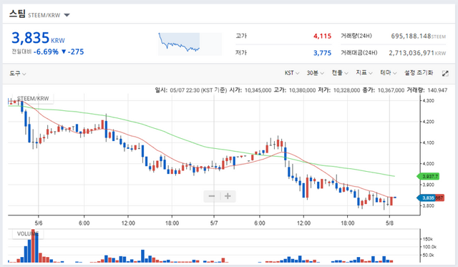Click the 5/6 date axis label
The image size is (458, 267).
click(38, 223)
